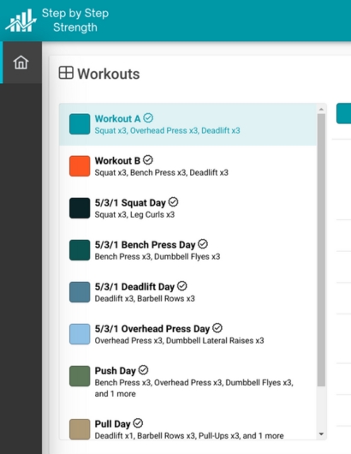Open the 5/3/1 Deadlift Day title

(134, 287)
